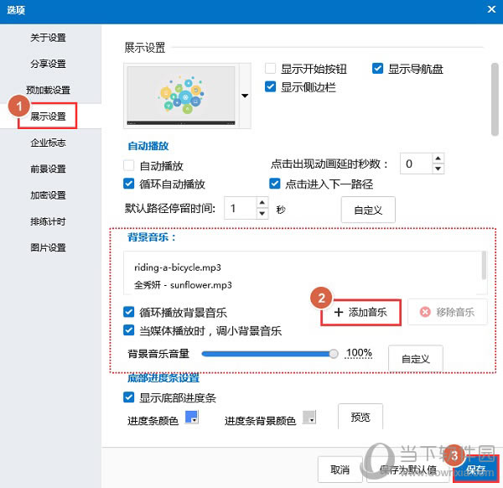
Task: Enable the 显示开始按钮 checkbox
Action: point(271,69)
